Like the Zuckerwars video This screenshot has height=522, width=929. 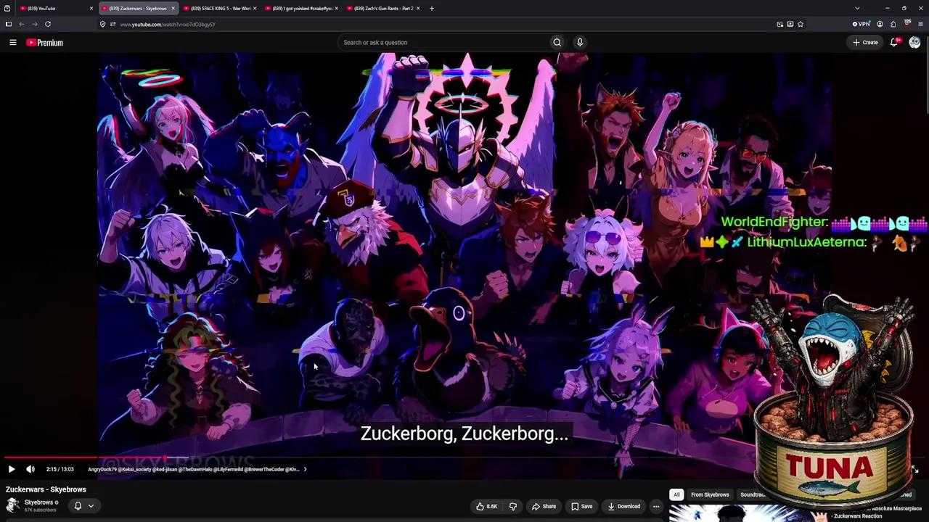click(486, 507)
